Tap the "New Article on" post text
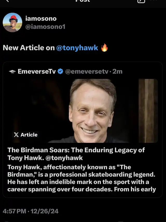Image resolution: width=166 pixels, height=222 pixels. (x=29, y=48)
